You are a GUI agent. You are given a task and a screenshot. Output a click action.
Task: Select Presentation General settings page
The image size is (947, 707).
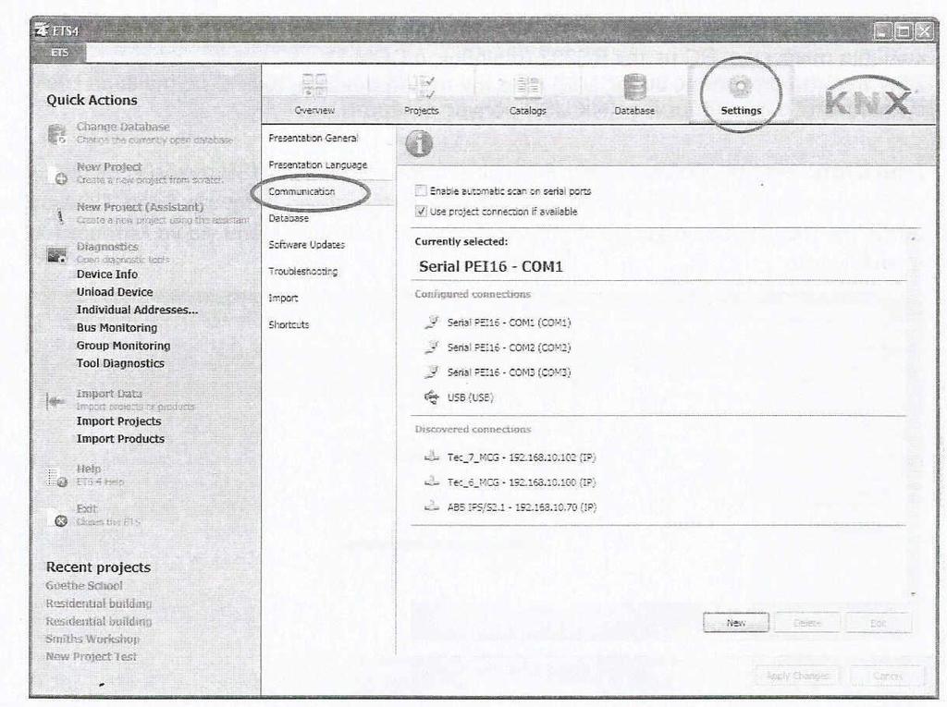click(x=313, y=138)
